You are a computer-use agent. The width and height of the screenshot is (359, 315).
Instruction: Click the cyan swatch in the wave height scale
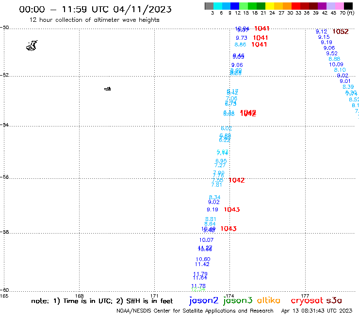coord(218,6)
